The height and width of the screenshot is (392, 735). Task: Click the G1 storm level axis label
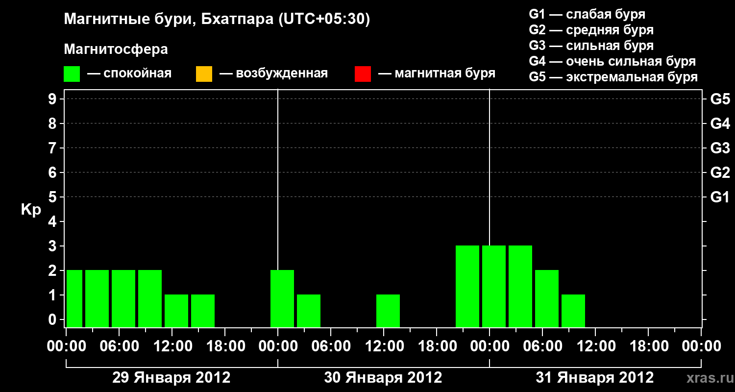(720, 197)
